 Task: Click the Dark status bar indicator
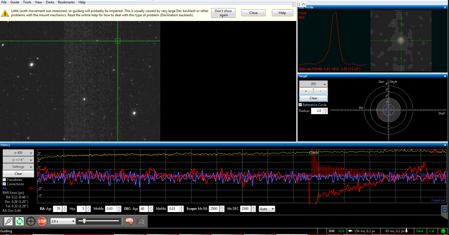click(x=420, y=231)
